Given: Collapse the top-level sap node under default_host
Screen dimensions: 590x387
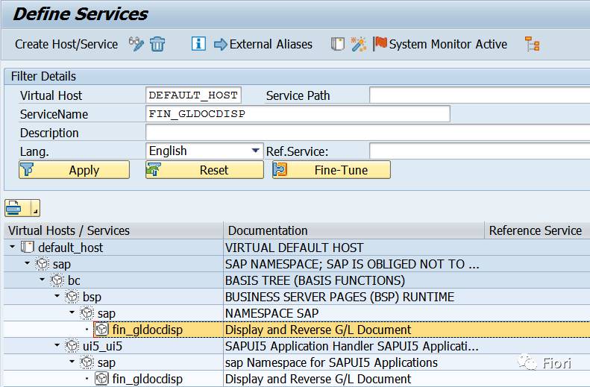Looking at the screenshot, I should click(x=27, y=263).
